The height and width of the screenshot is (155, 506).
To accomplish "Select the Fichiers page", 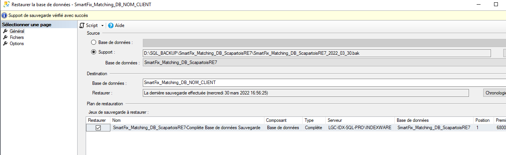I will pyautogui.click(x=17, y=37).
